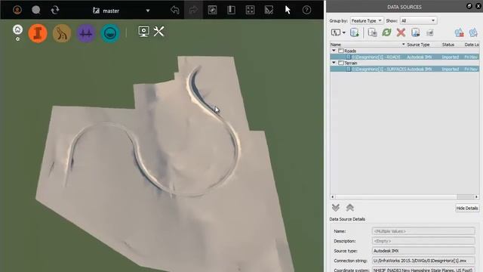Image resolution: width=483 pixels, height=272 pixels.
Task: Open the Group by Feature Type dropdown
Action: tap(367, 20)
